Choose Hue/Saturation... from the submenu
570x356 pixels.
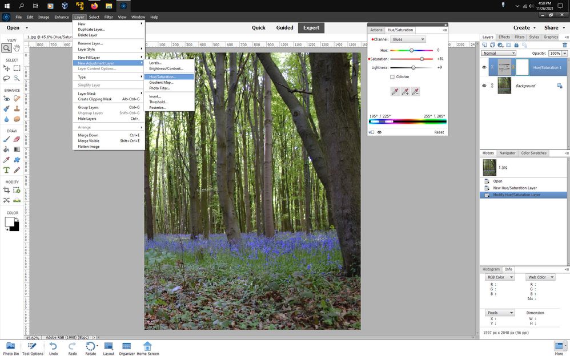(163, 76)
